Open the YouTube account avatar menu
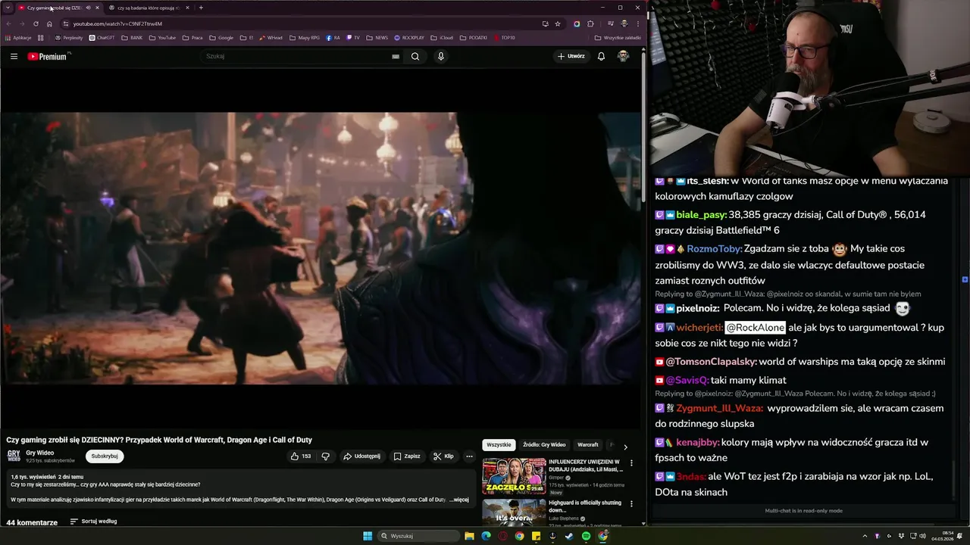The width and height of the screenshot is (970, 545). tap(623, 56)
